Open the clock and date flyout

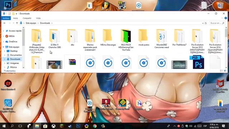coord(214,126)
